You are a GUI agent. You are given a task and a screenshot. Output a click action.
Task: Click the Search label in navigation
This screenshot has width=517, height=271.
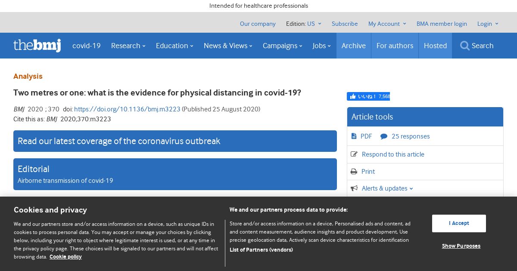pyautogui.click(x=483, y=46)
